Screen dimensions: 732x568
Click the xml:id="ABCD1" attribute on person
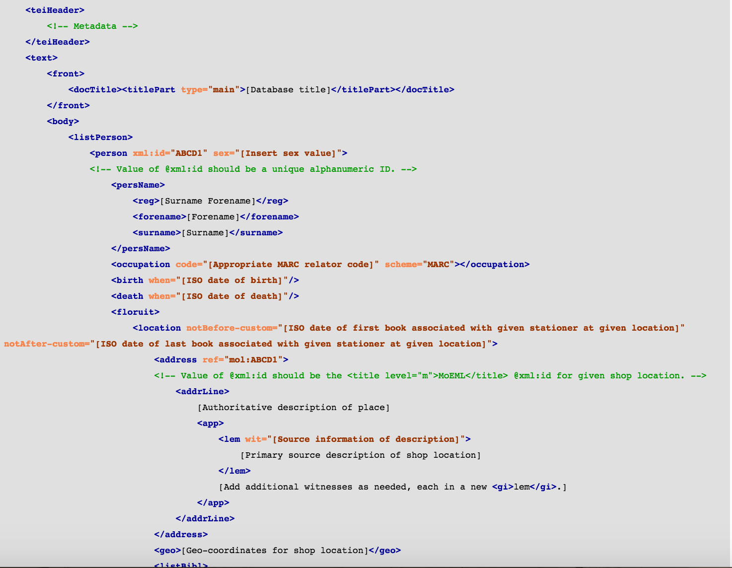(x=170, y=153)
